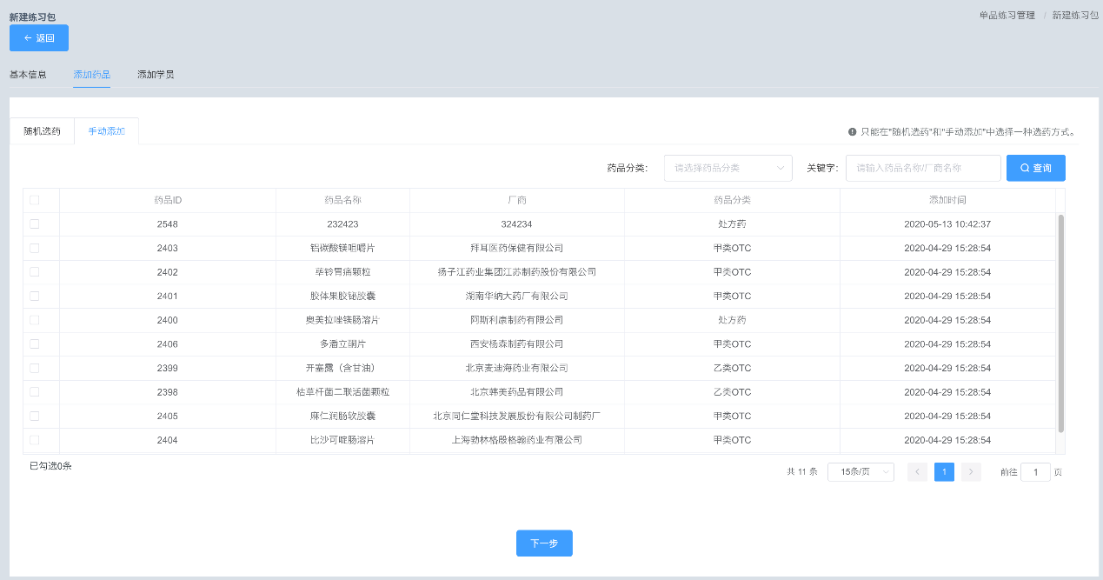Click the 添加时间 column header
Viewport: 1103px width, 580px height.
[x=947, y=200]
